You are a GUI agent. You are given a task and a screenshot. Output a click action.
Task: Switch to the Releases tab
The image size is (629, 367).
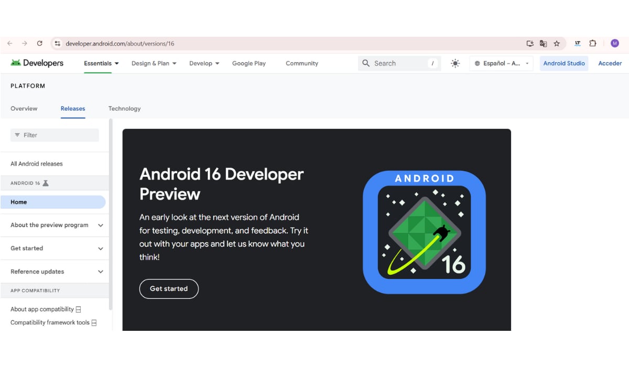point(73,109)
